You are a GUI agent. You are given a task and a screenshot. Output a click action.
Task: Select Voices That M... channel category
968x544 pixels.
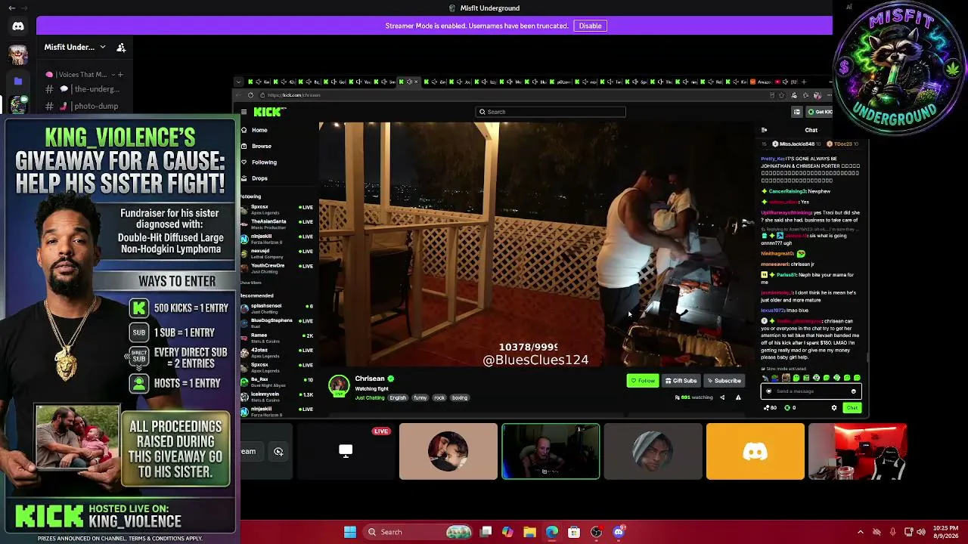coord(82,75)
